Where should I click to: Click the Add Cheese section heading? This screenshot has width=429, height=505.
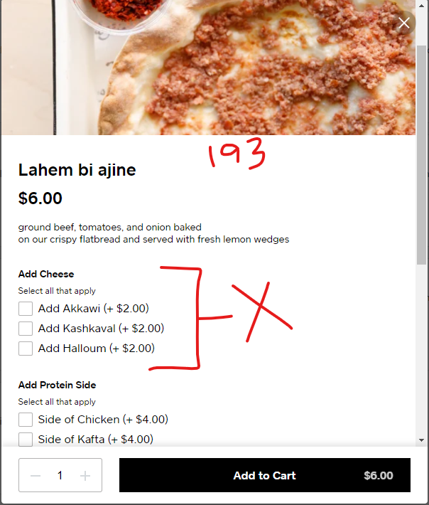pos(46,274)
